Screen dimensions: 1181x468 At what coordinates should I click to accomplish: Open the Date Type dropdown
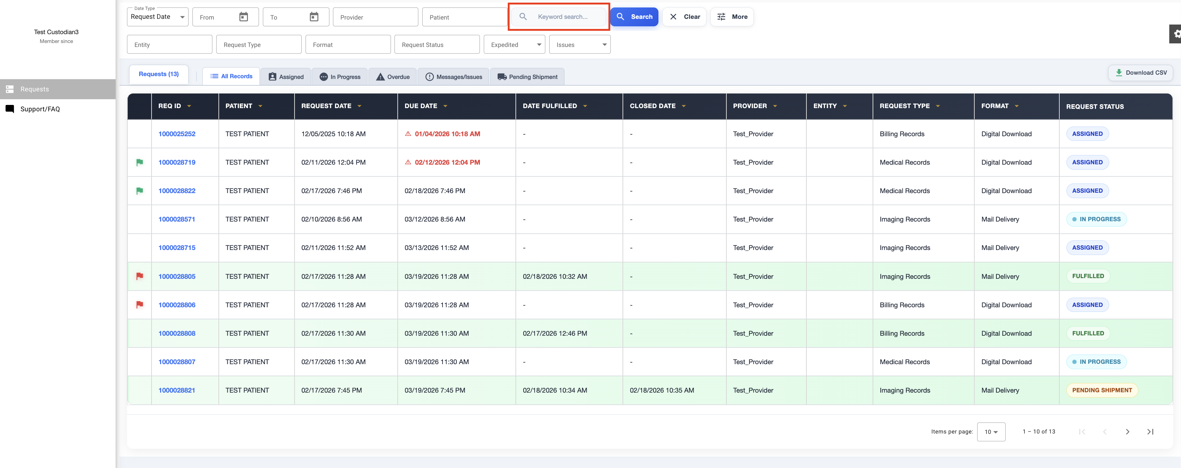pos(157,17)
